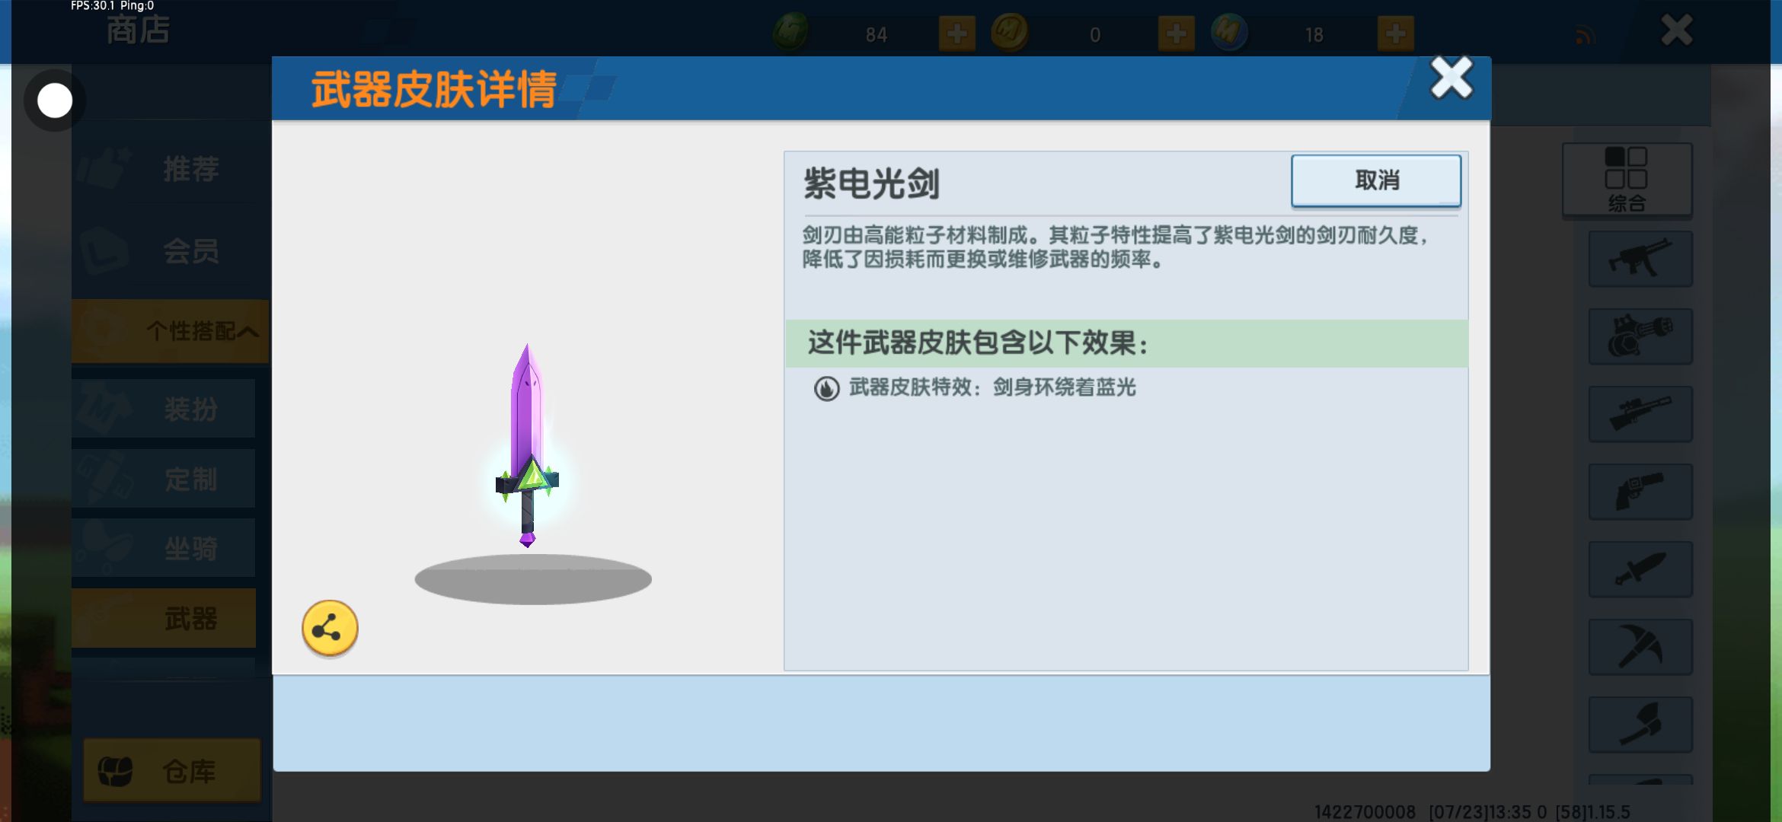Add more green gem currency
This screenshot has height=822, width=1782.
click(x=957, y=33)
